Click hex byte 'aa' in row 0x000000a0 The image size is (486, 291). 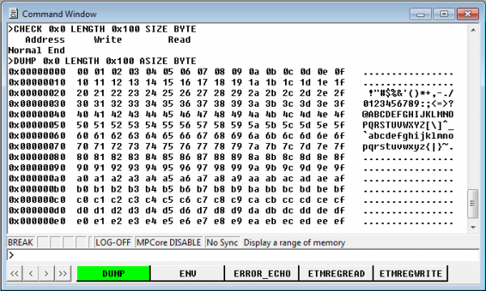click(254, 179)
